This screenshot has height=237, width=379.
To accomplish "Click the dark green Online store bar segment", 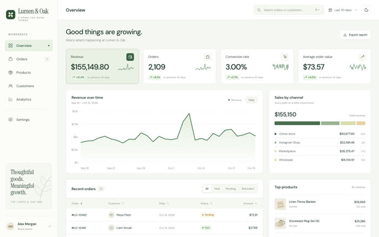I will point(297,123).
